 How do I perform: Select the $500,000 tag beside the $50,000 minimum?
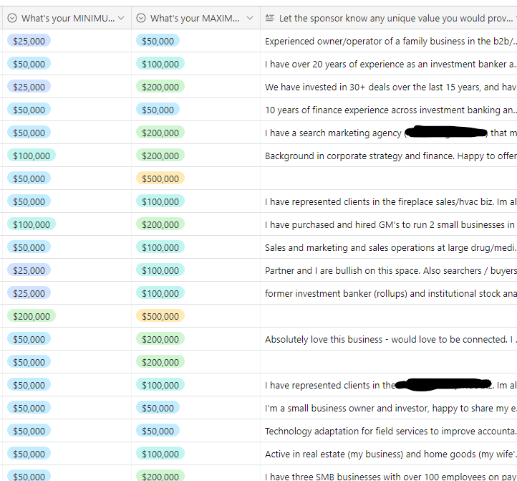pos(160,178)
